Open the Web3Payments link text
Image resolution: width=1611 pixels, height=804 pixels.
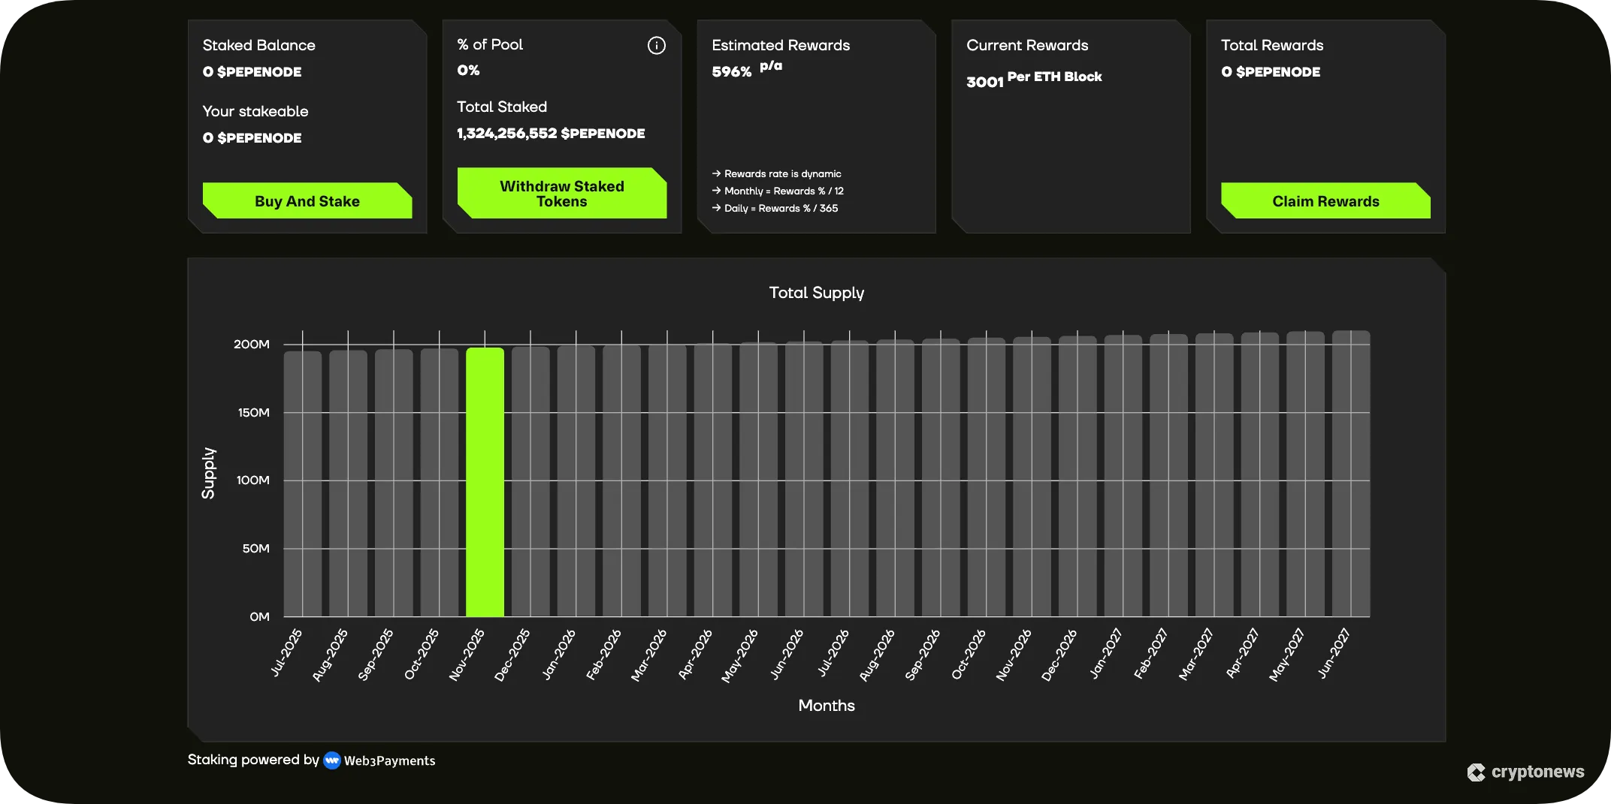coord(389,761)
